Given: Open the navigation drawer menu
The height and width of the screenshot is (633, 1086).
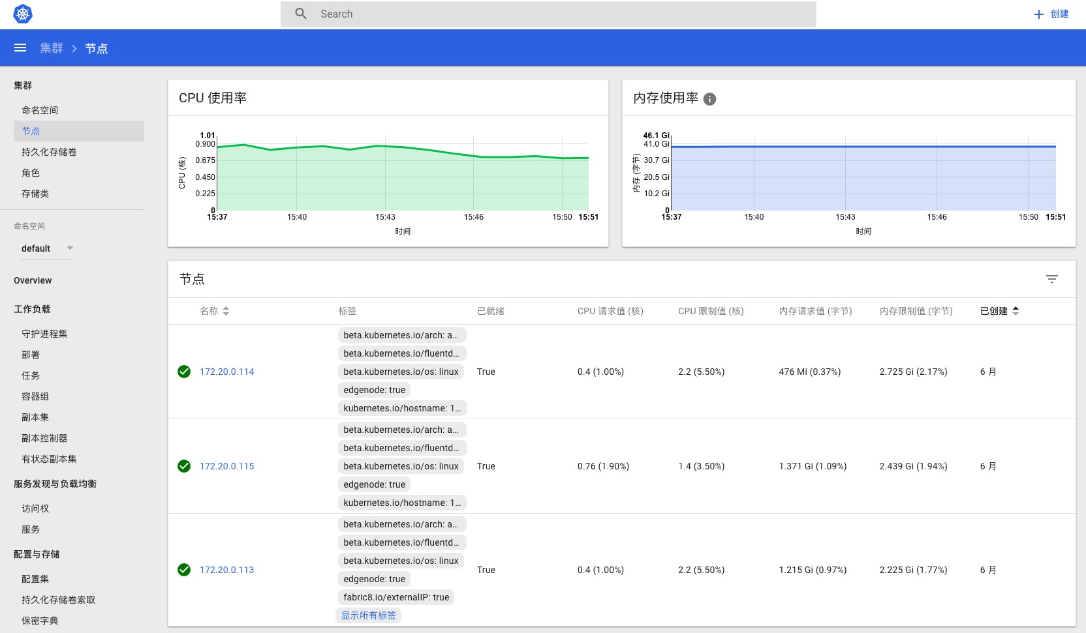Looking at the screenshot, I should click(20, 48).
